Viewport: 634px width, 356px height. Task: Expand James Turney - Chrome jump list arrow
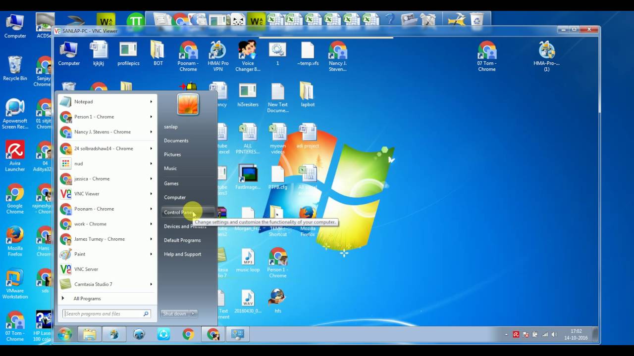[151, 239]
